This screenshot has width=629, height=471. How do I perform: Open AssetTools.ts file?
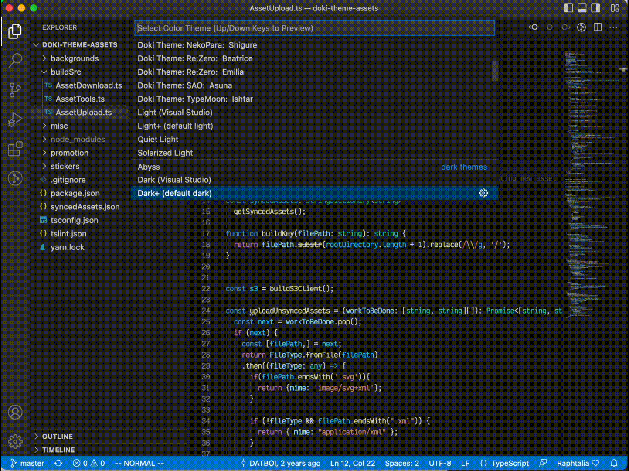(x=80, y=99)
